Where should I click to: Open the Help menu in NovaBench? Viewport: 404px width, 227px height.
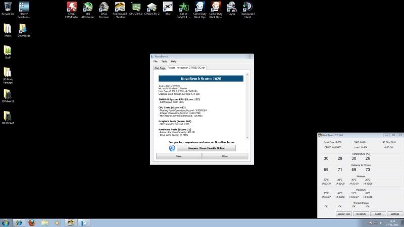[x=174, y=61]
